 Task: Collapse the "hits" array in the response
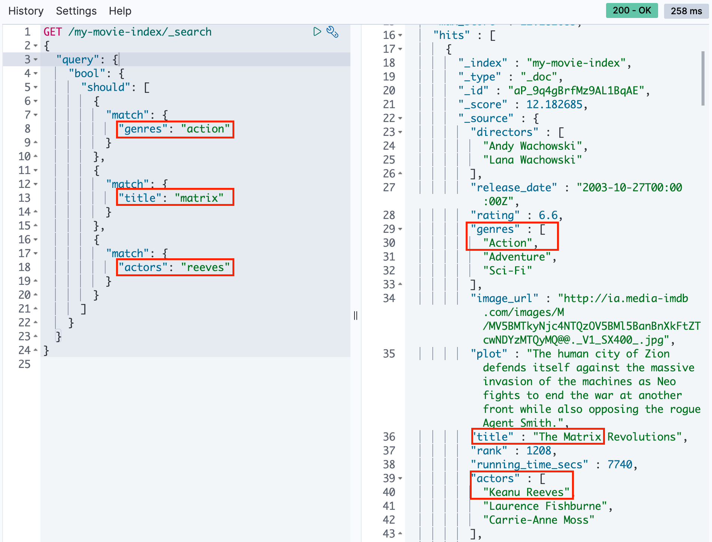[400, 35]
